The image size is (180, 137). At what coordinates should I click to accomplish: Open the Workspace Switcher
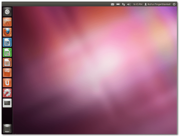point(7,103)
